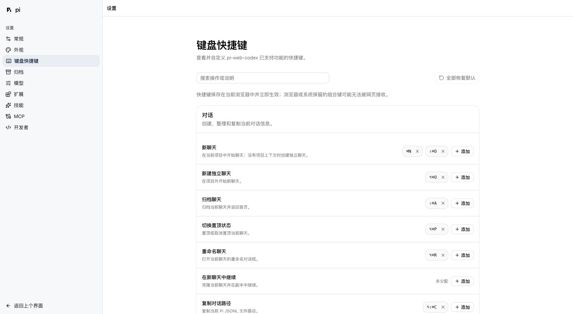Click the 技能 skills icon
573x314 pixels.
8,105
